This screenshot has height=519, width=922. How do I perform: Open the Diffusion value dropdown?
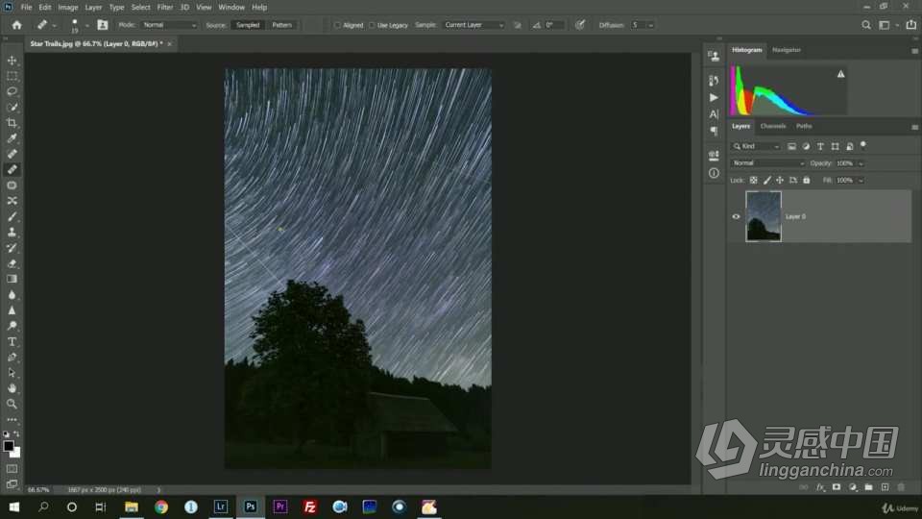(x=650, y=25)
